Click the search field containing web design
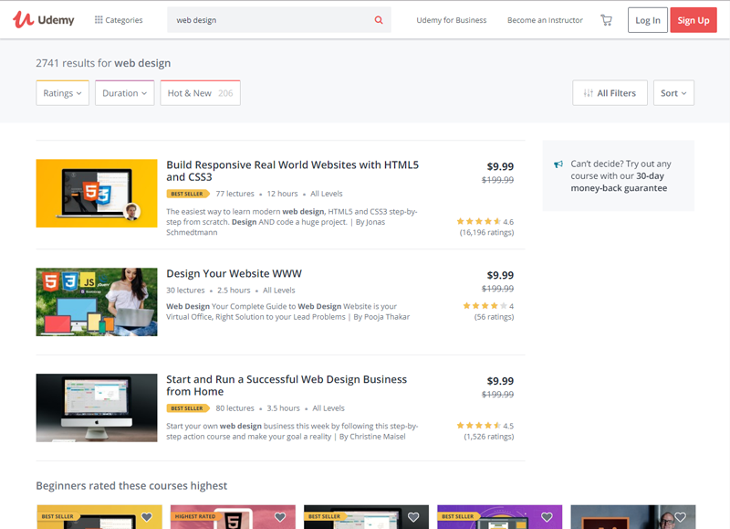Screen dimensions: 730x529 click(269, 20)
